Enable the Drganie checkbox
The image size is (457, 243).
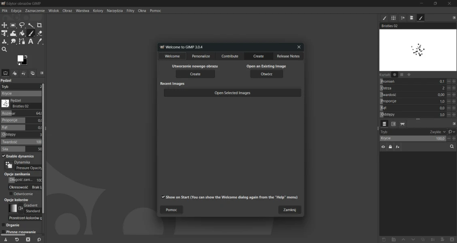(4, 225)
